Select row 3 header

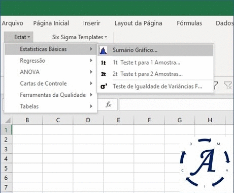(6, 149)
